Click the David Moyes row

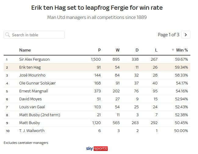tap(31, 99)
